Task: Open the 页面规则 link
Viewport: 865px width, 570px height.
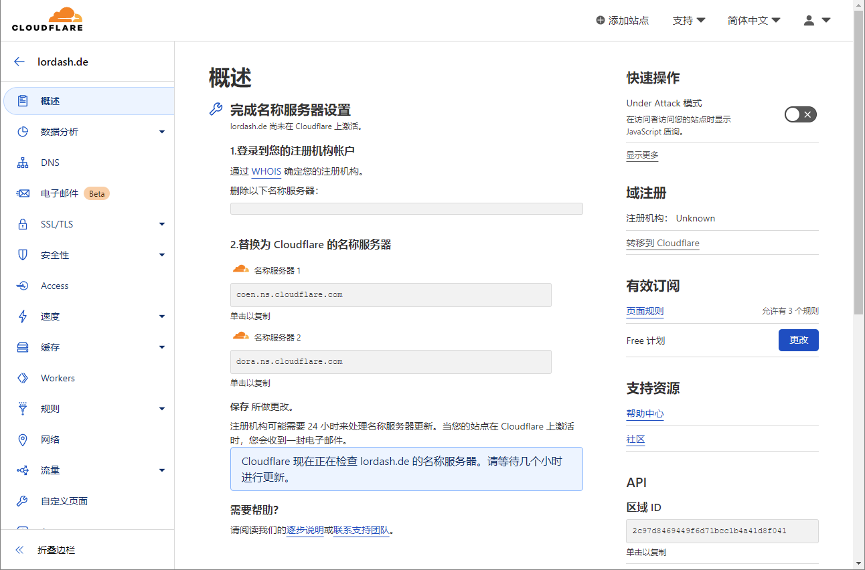Action: (645, 311)
